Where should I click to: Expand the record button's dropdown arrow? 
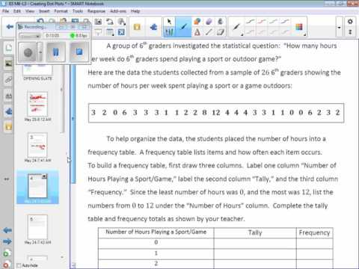(x=40, y=52)
